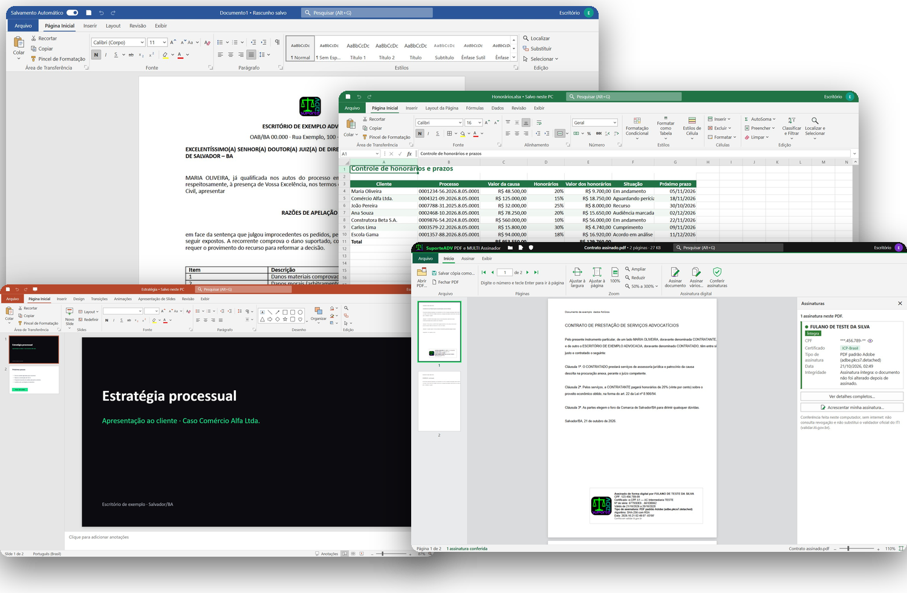
Task: Click Estilos de Célula in Excel
Action: (x=692, y=129)
